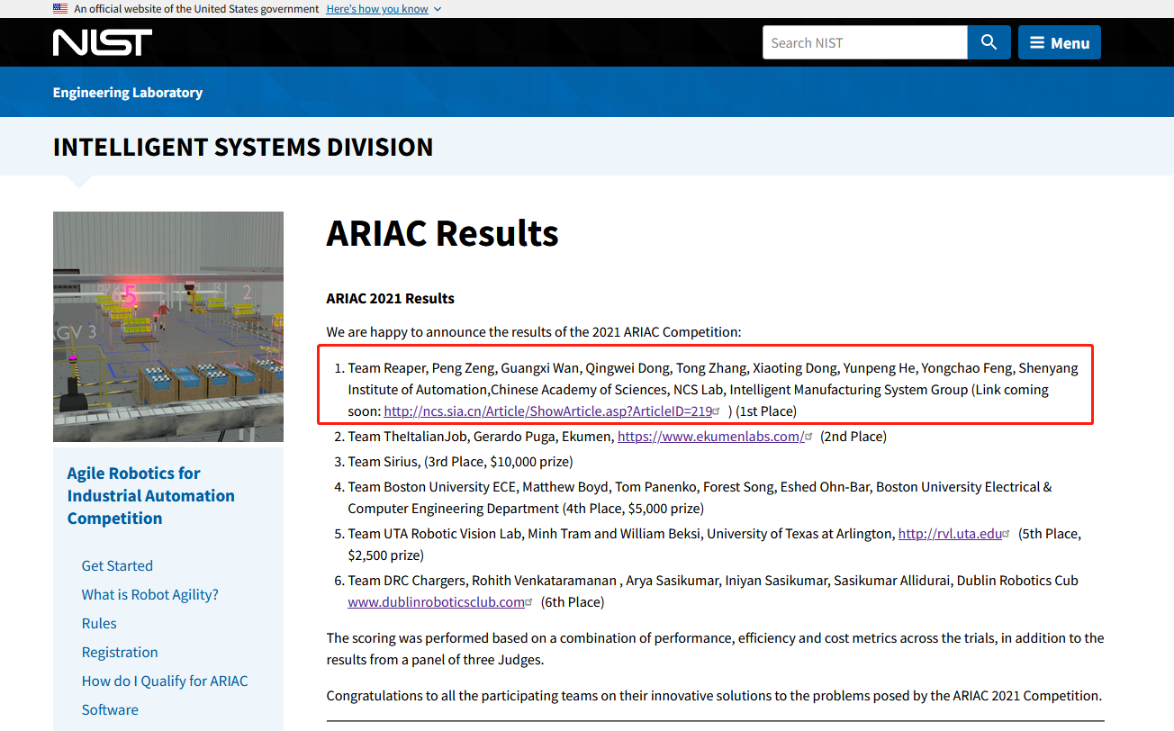
Task: Click the chevron next to "Here's how you know"
Action: (x=438, y=9)
